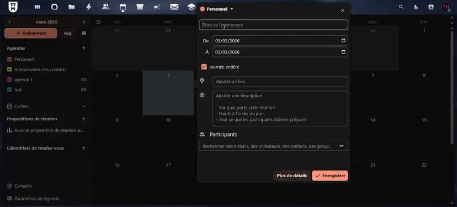Select day 10 in the calendar grid
457x207 pixels.
pos(168,120)
